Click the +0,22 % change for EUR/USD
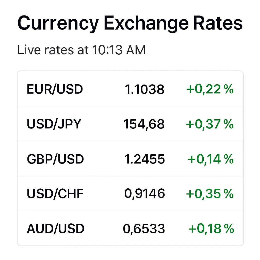This screenshot has width=260, height=260. click(x=210, y=89)
